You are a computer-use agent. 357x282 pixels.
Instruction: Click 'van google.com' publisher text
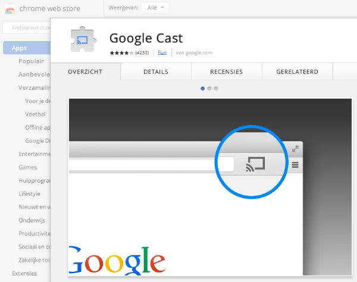tap(194, 53)
